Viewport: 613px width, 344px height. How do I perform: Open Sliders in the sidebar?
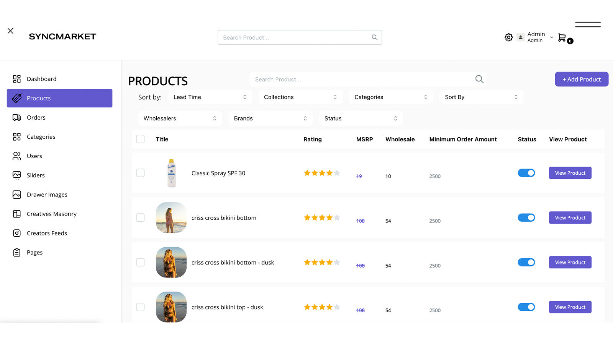(x=59, y=175)
